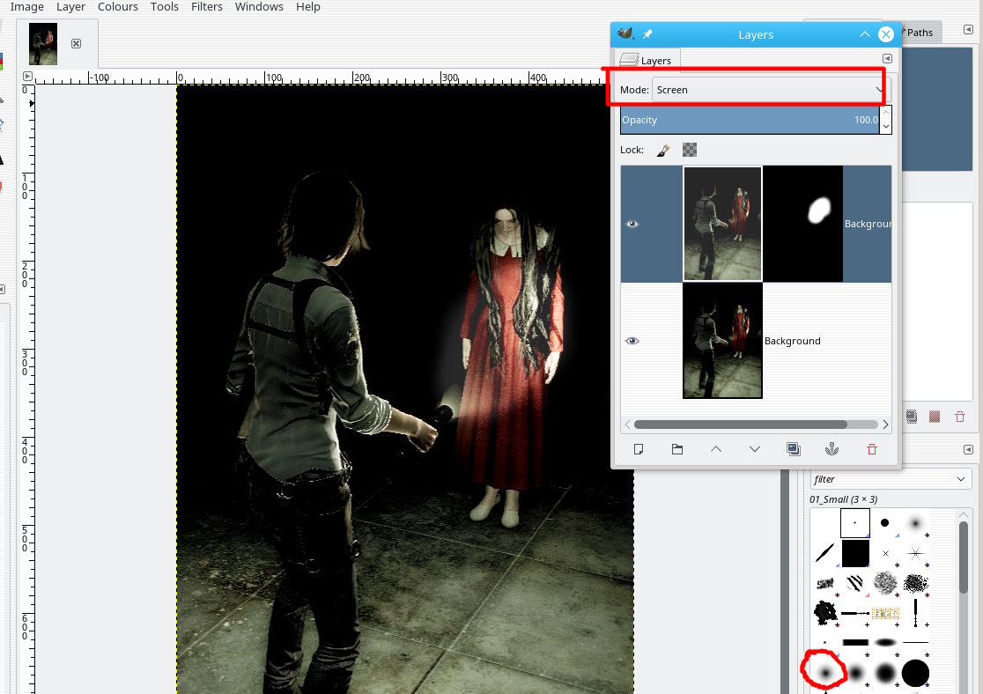Open the Help menu

pos(307,7)
